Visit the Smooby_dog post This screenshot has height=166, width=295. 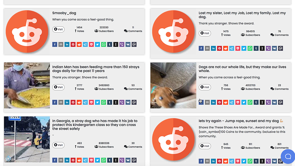58,29
